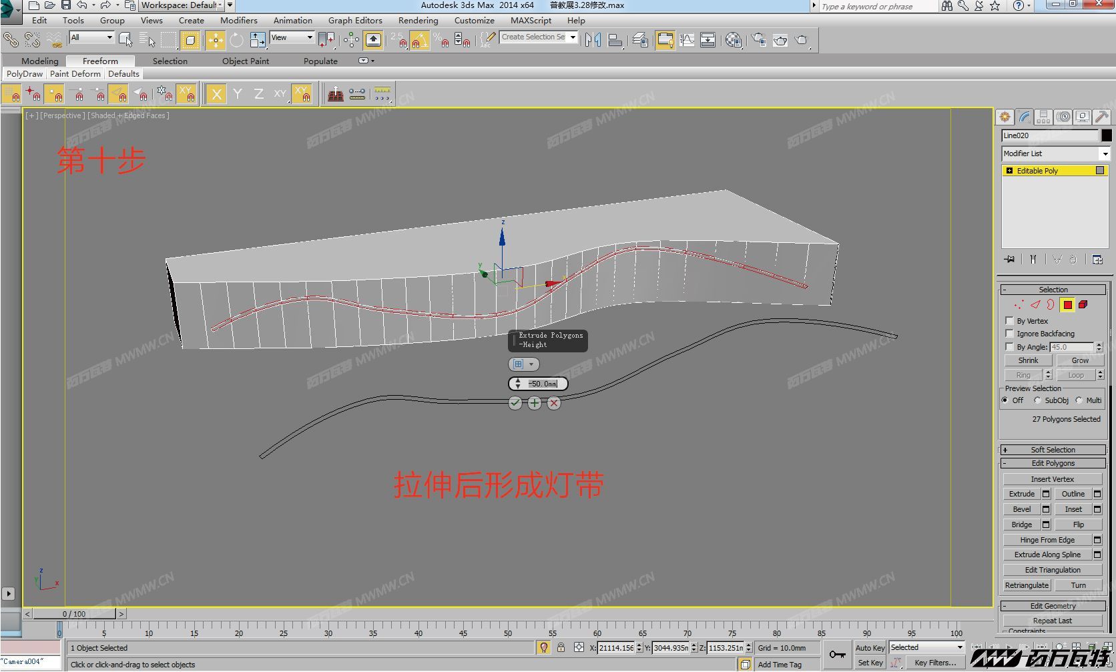Activate the Select and Rotate tool

tap(236, 40)
